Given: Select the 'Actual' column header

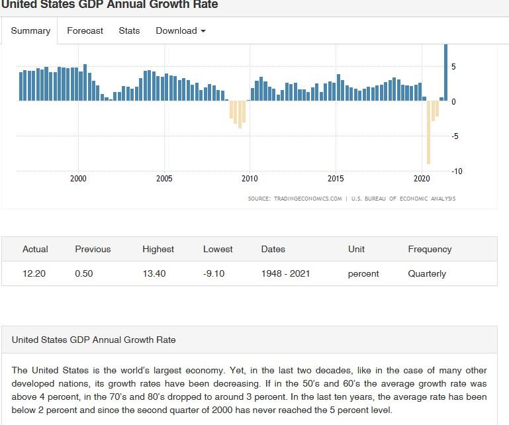Looking at the screenshot, I should pos(35,249).
